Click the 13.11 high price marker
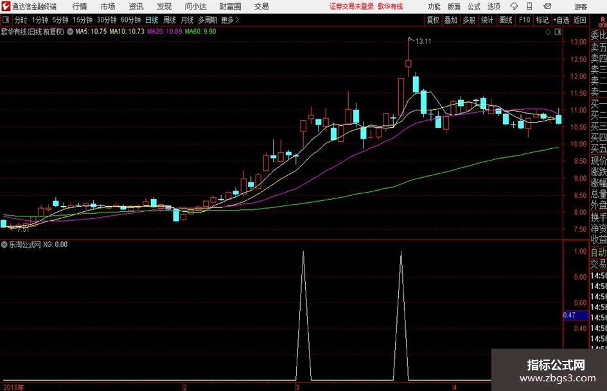607x391 pixels. 423,42
